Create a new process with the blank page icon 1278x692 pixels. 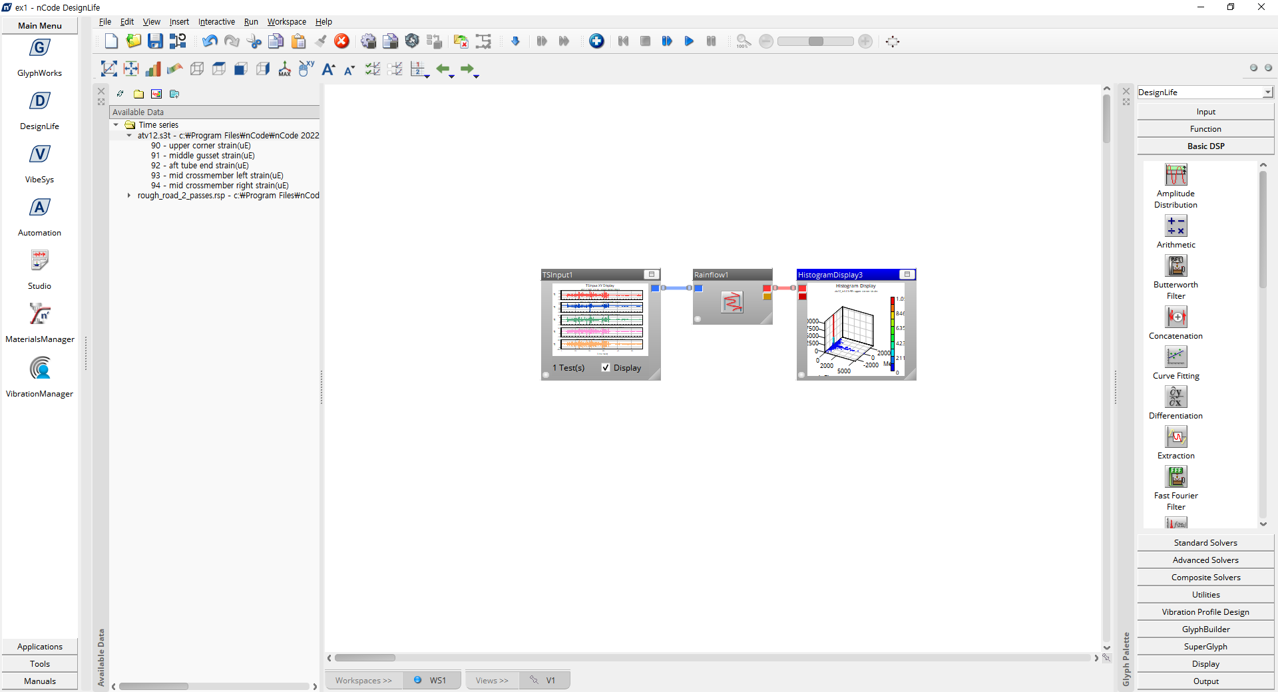[x=111, y=41]
